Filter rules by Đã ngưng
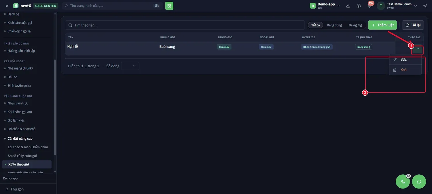Screen dimensions: 432x194 (x=355, y=25)
